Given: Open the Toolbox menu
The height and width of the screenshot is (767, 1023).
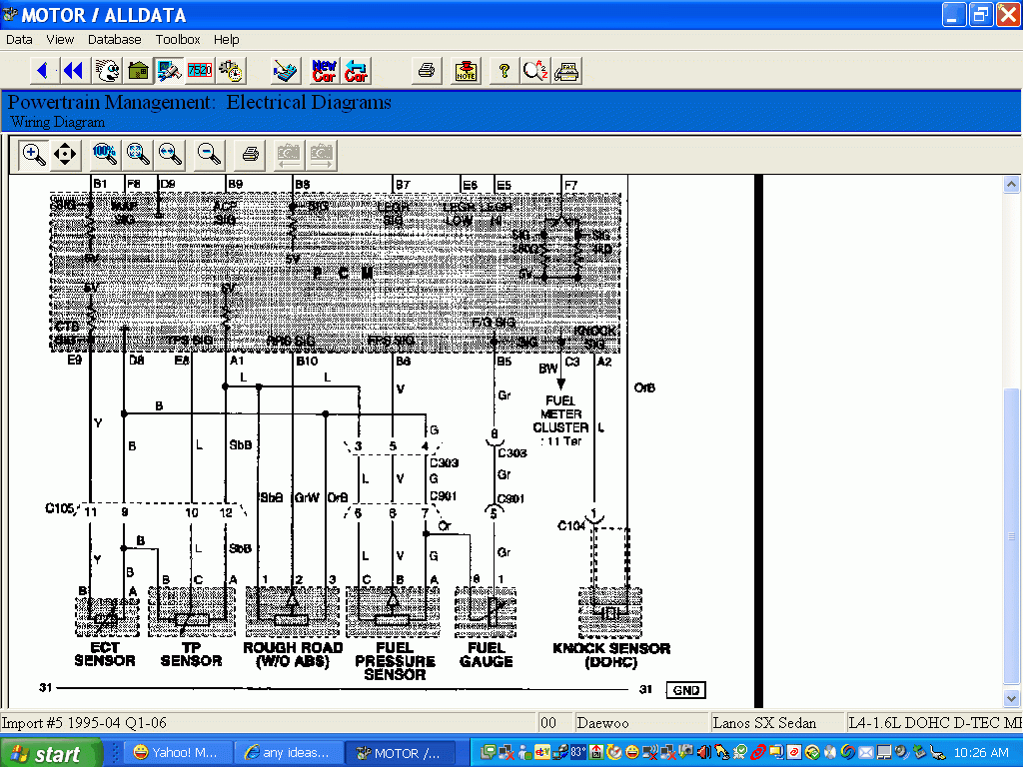Looking at the screenshot, I should point(177,39).
